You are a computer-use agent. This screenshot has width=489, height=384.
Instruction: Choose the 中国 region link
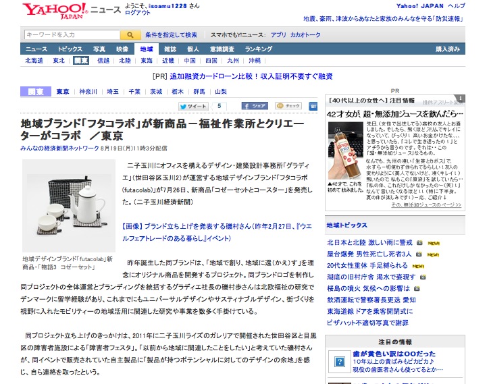click(x=190, y=61)
